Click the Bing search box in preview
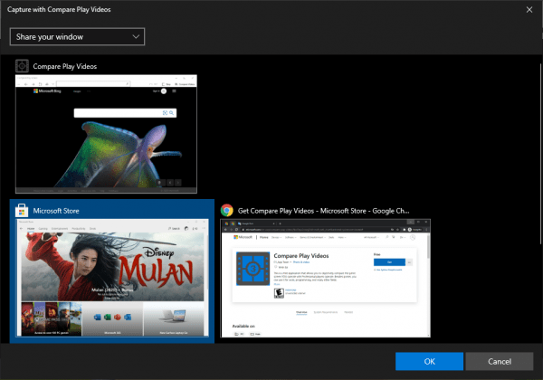This screenshot has height=380, width=543. 118,112
